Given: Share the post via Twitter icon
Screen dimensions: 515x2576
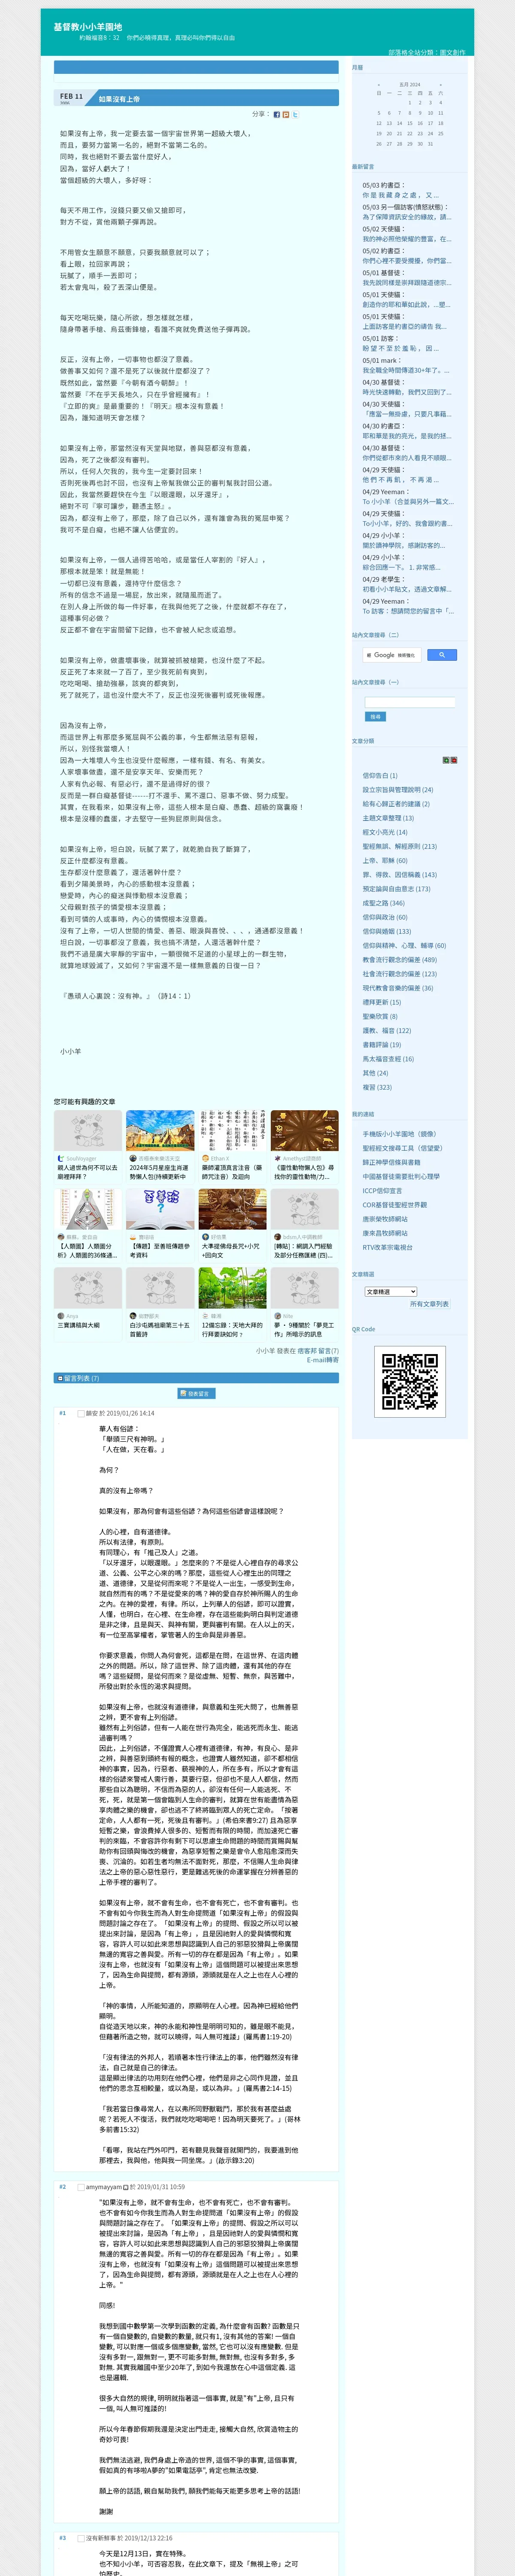Looking at the screenshot, I should click(295, 115).
